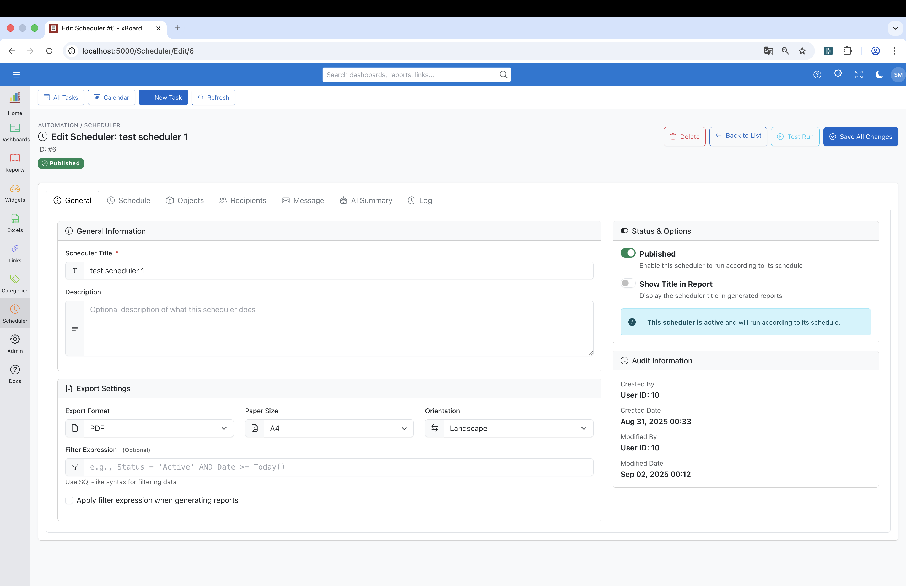Toggle the Published switch off
Screen dimensions: 906x586
point(628,253)
